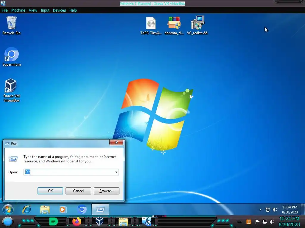Viewport: 305px width, 228px height.
Task: Open the host tray network icon
Action: [x=265, y=221]
